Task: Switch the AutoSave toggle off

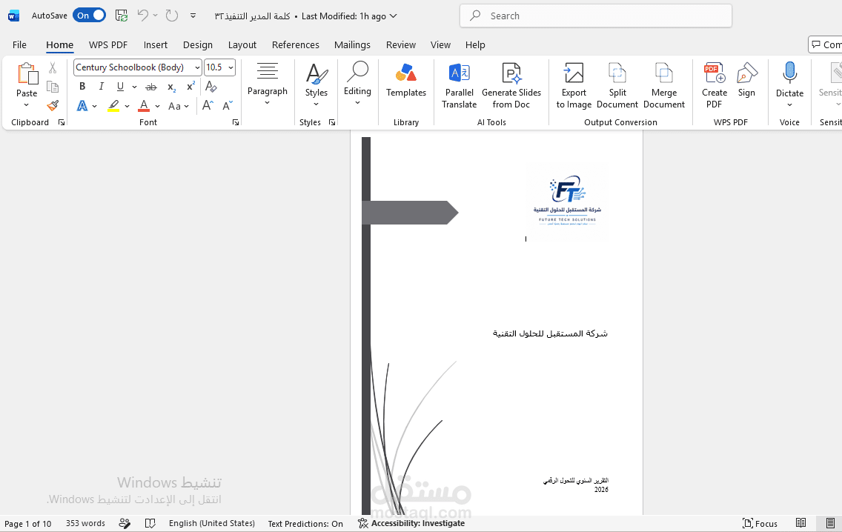Action: click(90, 16)
